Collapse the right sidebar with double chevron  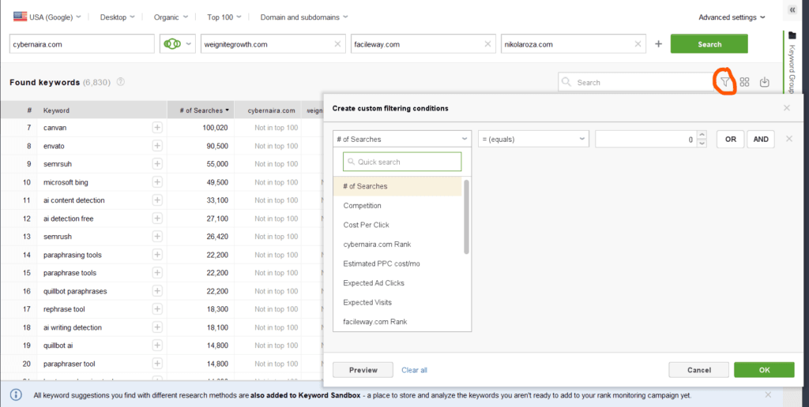point(792,10)
